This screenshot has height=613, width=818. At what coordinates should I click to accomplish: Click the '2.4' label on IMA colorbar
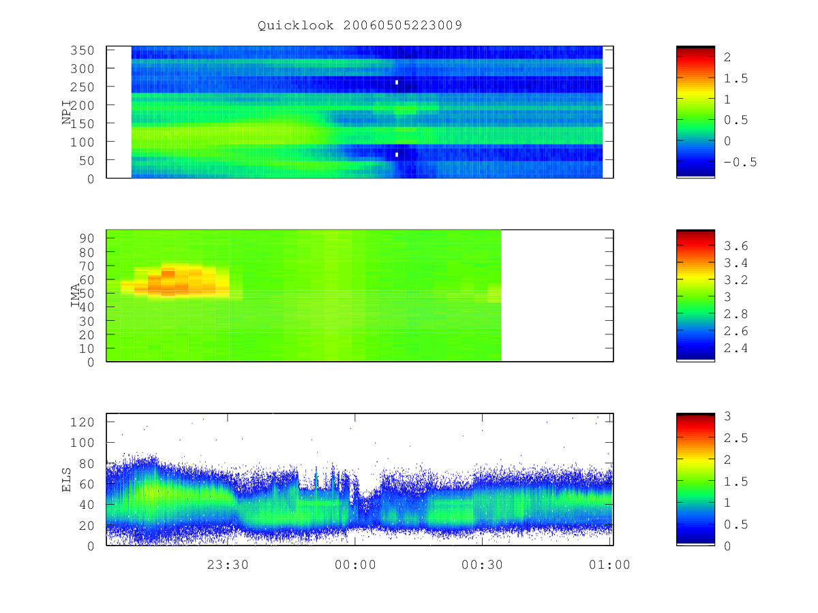coord(736,348)
